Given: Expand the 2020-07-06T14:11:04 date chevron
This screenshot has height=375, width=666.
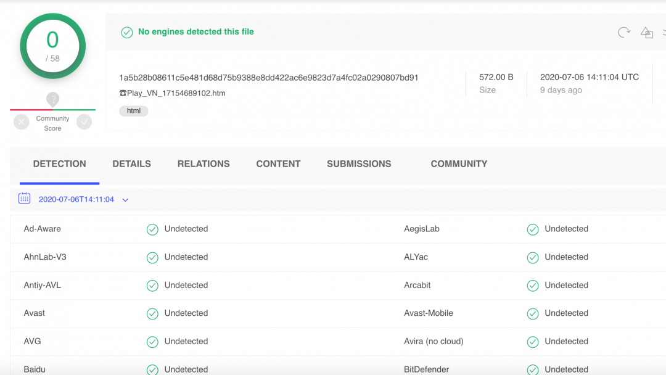Looking at the screenshot, I should click(125, 200).
